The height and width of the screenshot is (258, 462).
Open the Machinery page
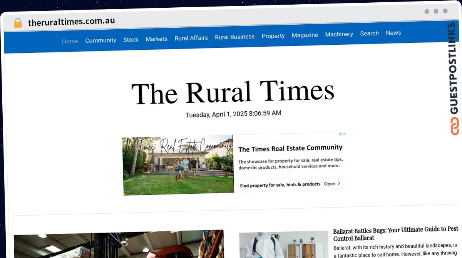click(339, 34)
